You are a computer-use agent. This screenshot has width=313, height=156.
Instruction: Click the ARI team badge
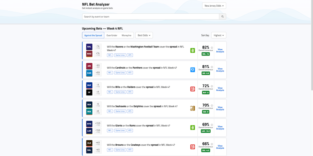(x=89, y=66)
